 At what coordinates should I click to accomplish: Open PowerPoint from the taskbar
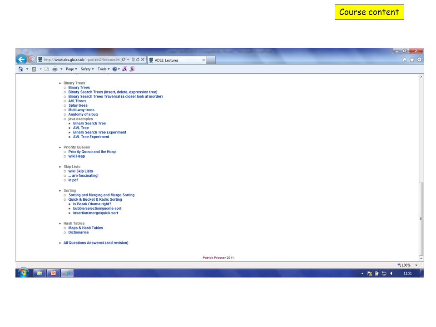point(54,273)
